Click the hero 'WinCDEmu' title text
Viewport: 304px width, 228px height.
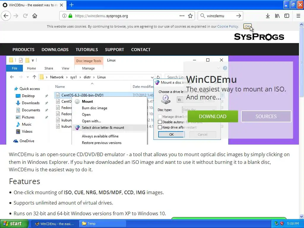pos(211,80)
